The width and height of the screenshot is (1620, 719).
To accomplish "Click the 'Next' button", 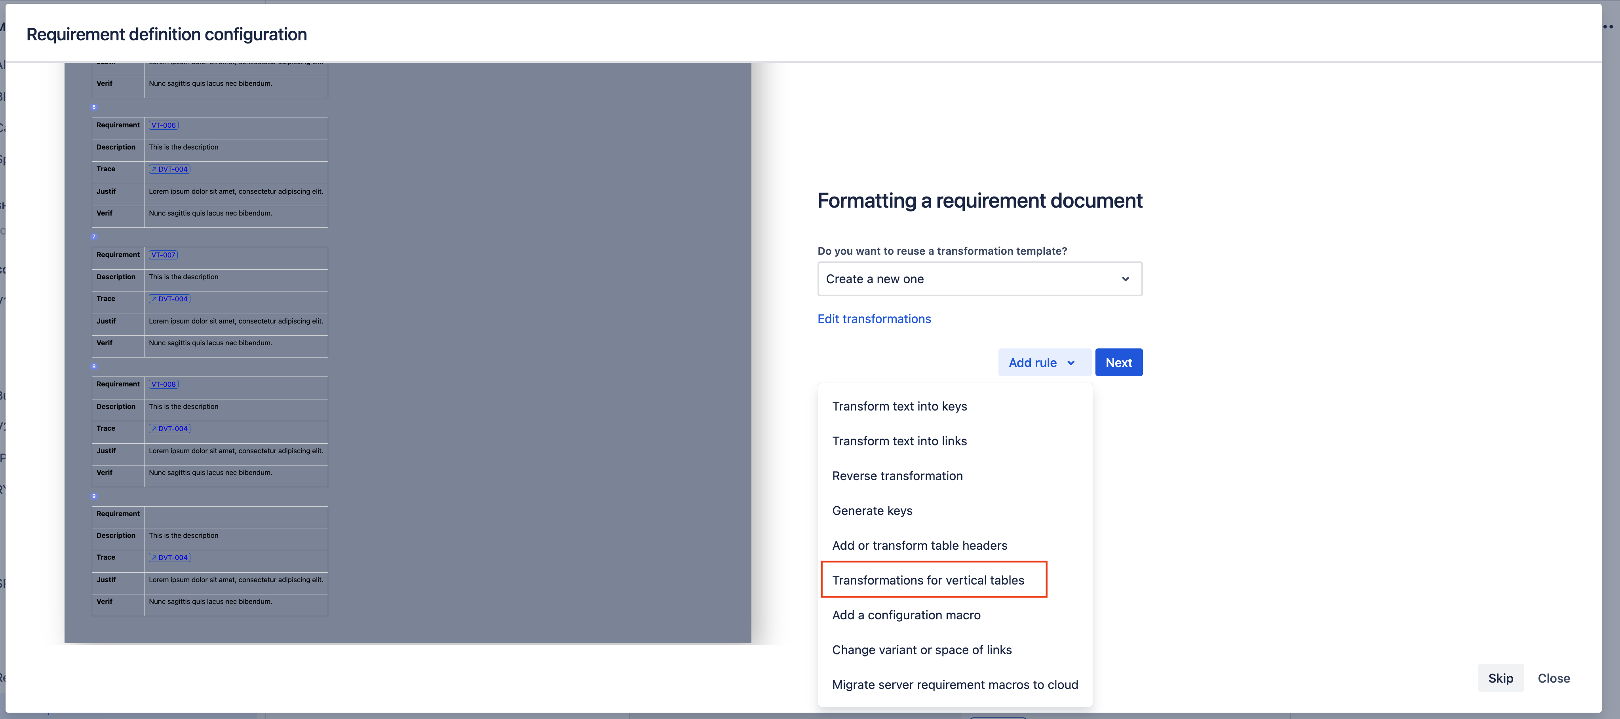I will 1119,362.
